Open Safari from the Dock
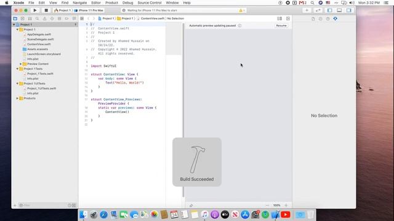394x221 pixels. pyautogui.click(x=103, y=214)
